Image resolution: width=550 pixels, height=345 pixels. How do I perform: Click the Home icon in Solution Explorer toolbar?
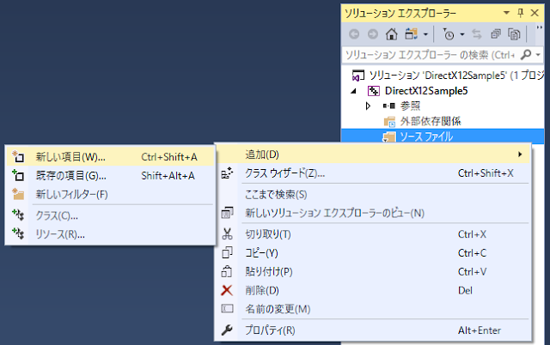click(x=392, y=34)
